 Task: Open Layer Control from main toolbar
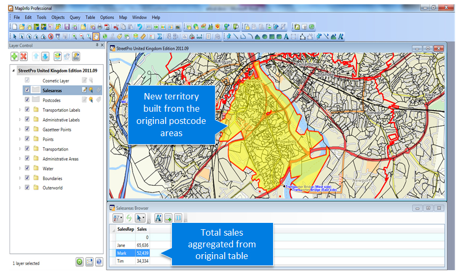click(x=136, y=37)
